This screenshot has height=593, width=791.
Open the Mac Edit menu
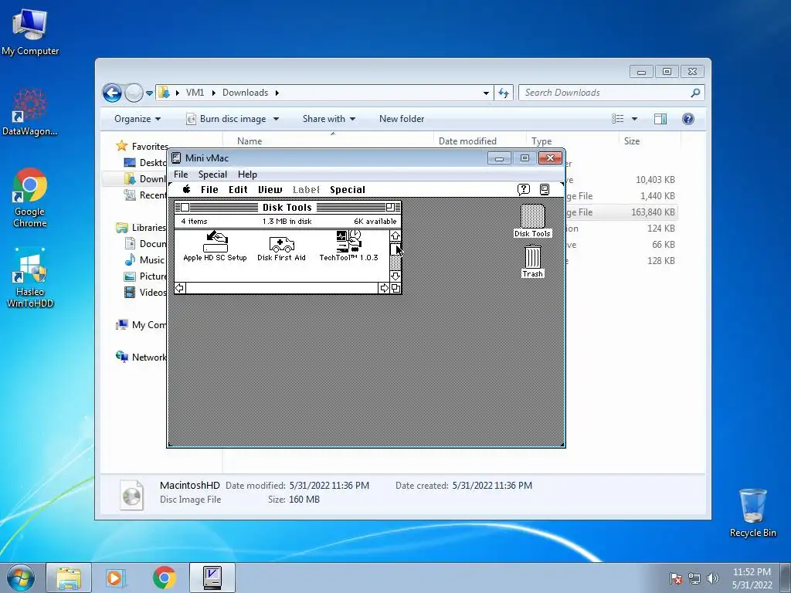click(238, 190)
